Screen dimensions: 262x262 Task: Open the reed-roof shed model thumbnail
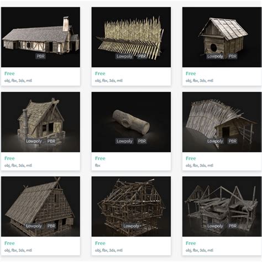point(222,122)
